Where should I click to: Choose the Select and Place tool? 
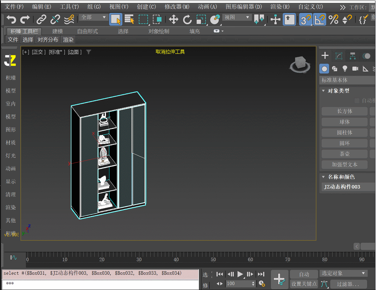215,19
